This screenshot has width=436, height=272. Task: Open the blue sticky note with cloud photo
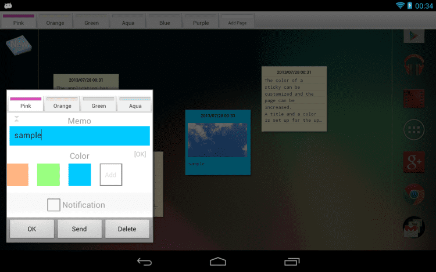click(218, 142)
